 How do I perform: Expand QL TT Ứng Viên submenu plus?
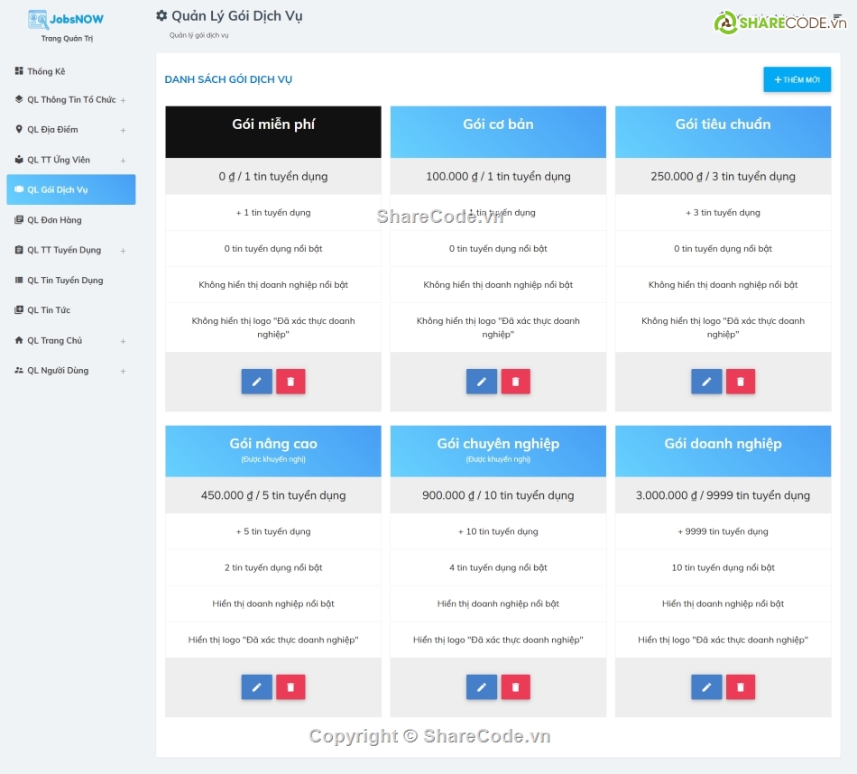coord(123,161)
